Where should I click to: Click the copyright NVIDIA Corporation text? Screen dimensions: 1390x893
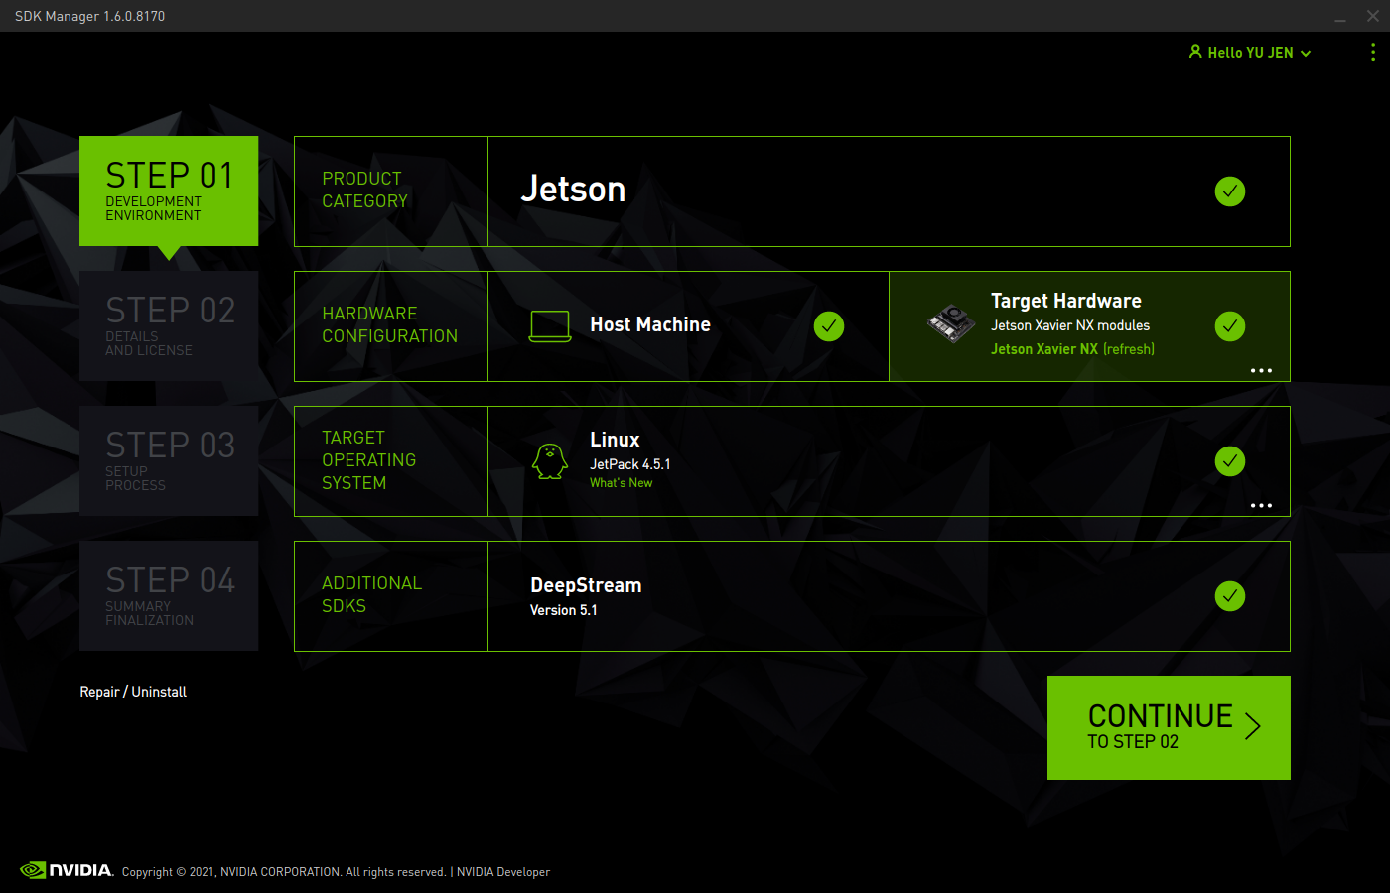284,872
